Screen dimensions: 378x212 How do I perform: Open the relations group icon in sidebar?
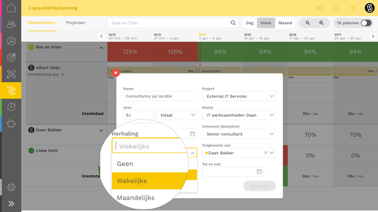pos(11,24)
